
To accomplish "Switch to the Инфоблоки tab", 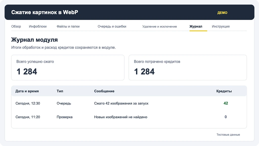I will (x=38, y=26).
